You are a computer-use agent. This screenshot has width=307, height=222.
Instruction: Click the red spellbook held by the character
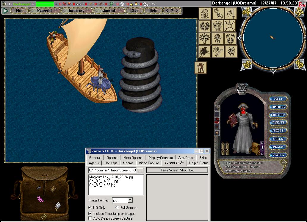point(233,120)
